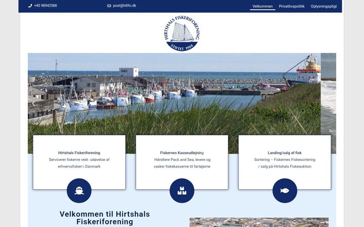The height and width of the screenshot is (227, 364).
Task: Click the ship icon circle
Action: pos(79,191)
